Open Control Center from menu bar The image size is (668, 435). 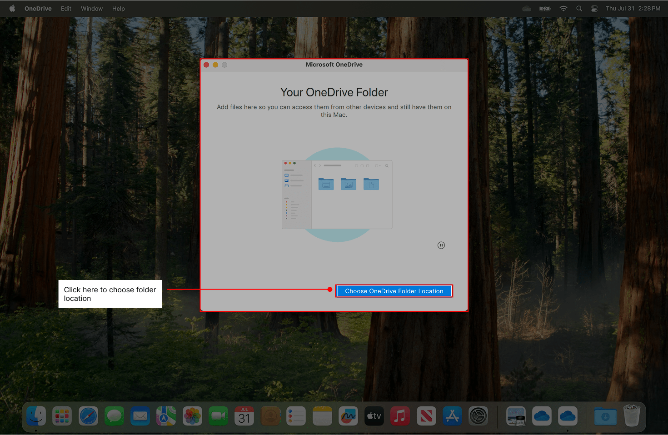[594, 9]
